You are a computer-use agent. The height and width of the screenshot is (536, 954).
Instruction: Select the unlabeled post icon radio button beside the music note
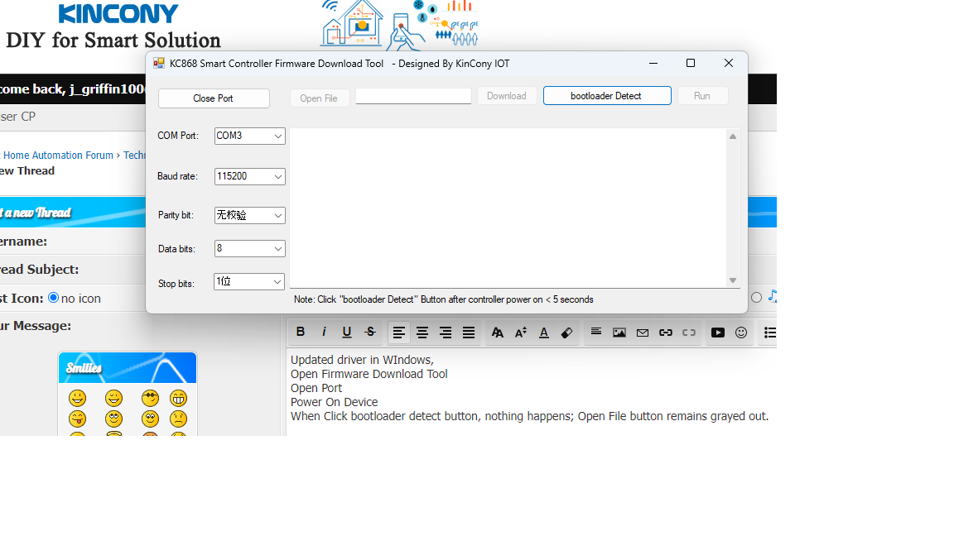[756, 298]
